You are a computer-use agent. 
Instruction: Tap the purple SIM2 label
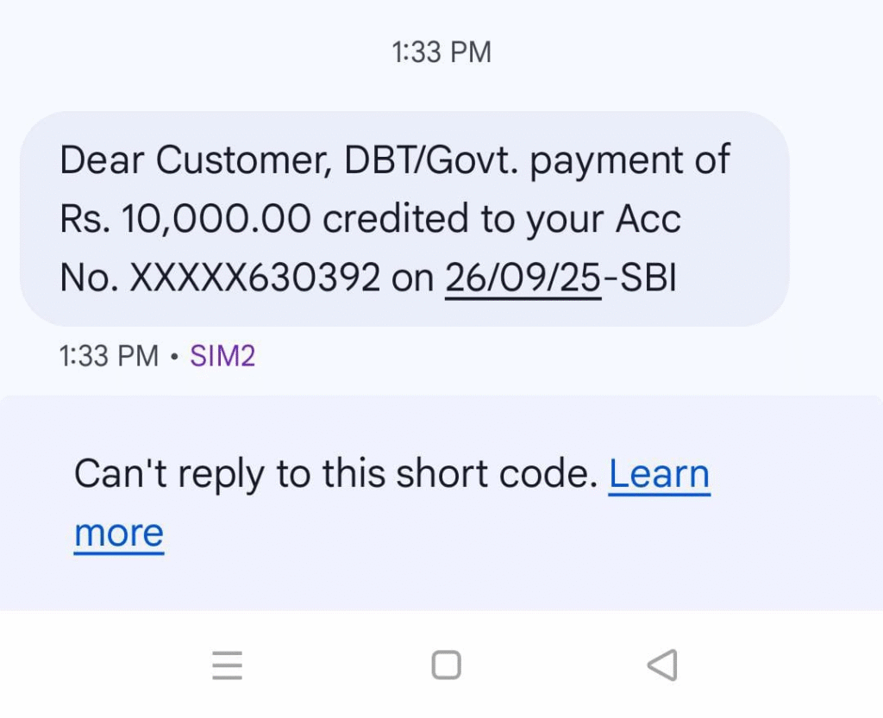point(222,355)
